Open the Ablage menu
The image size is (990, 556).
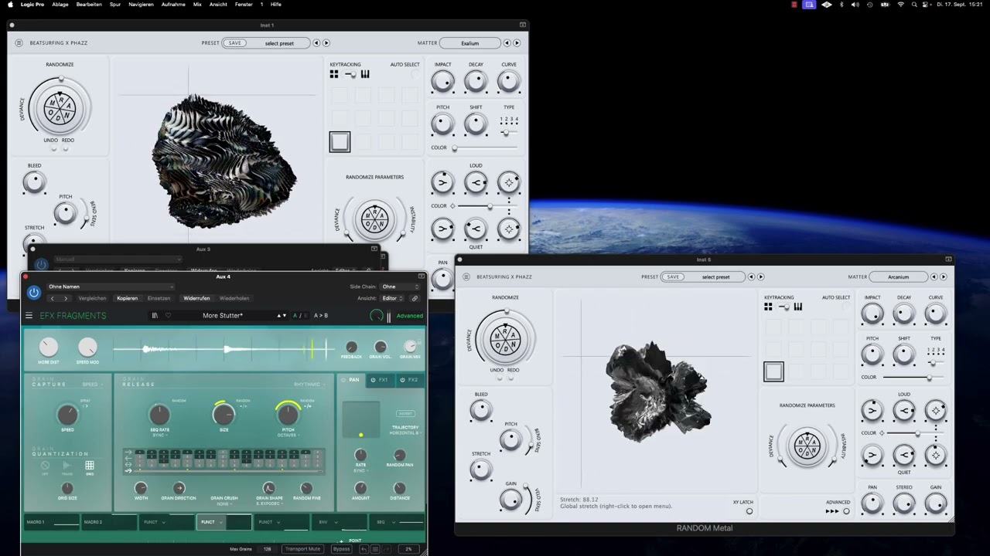click(x=60, y=5)
